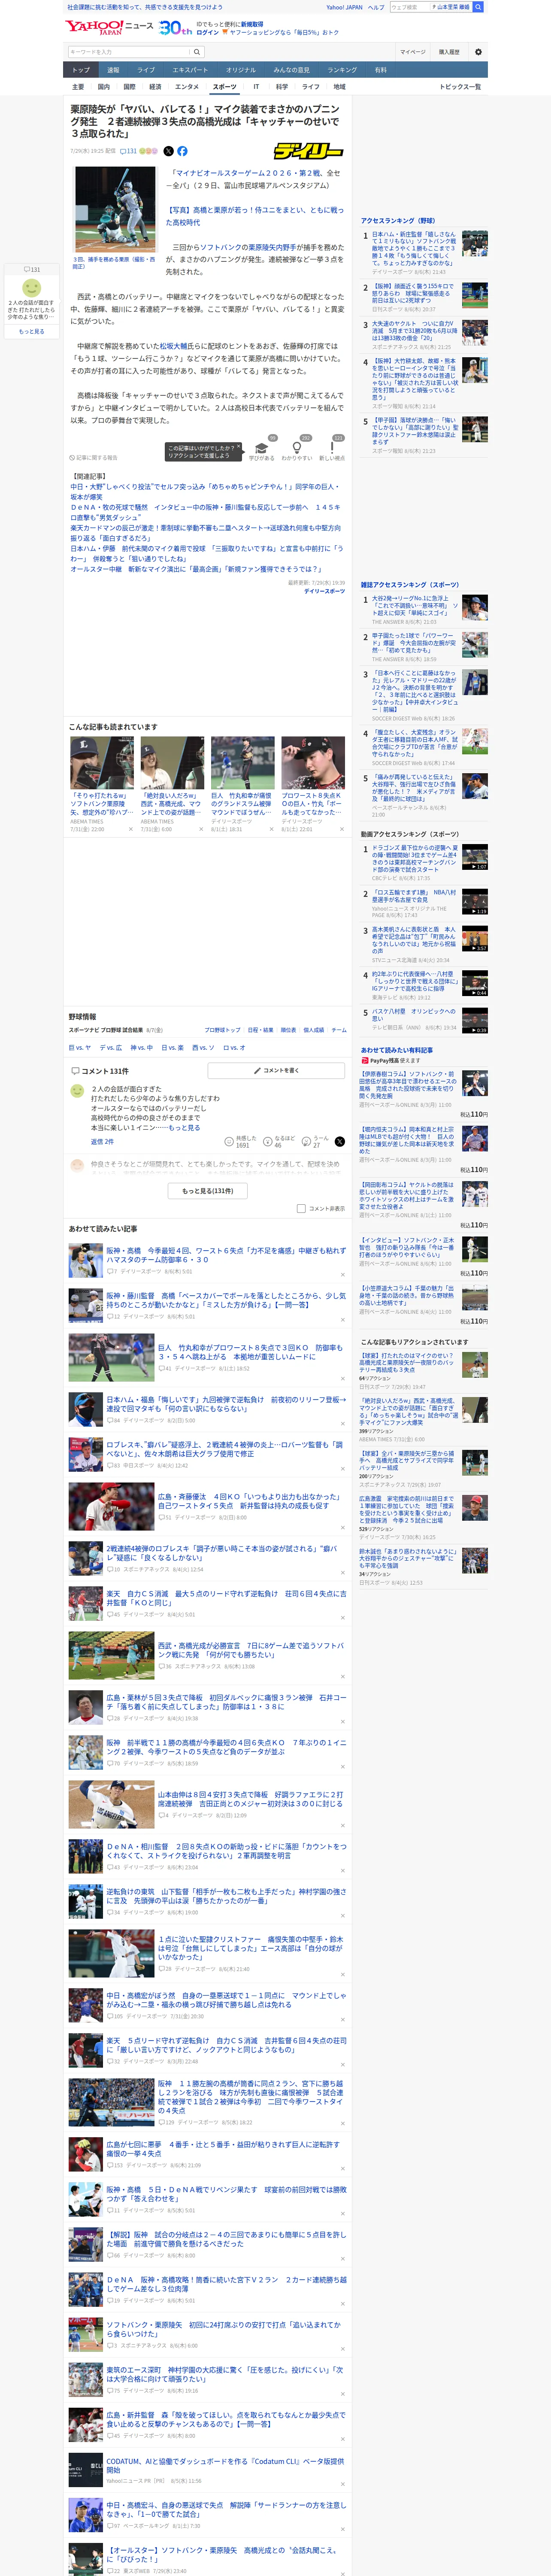Open the 返信 2件 replies link

[x=102, y=1141]
